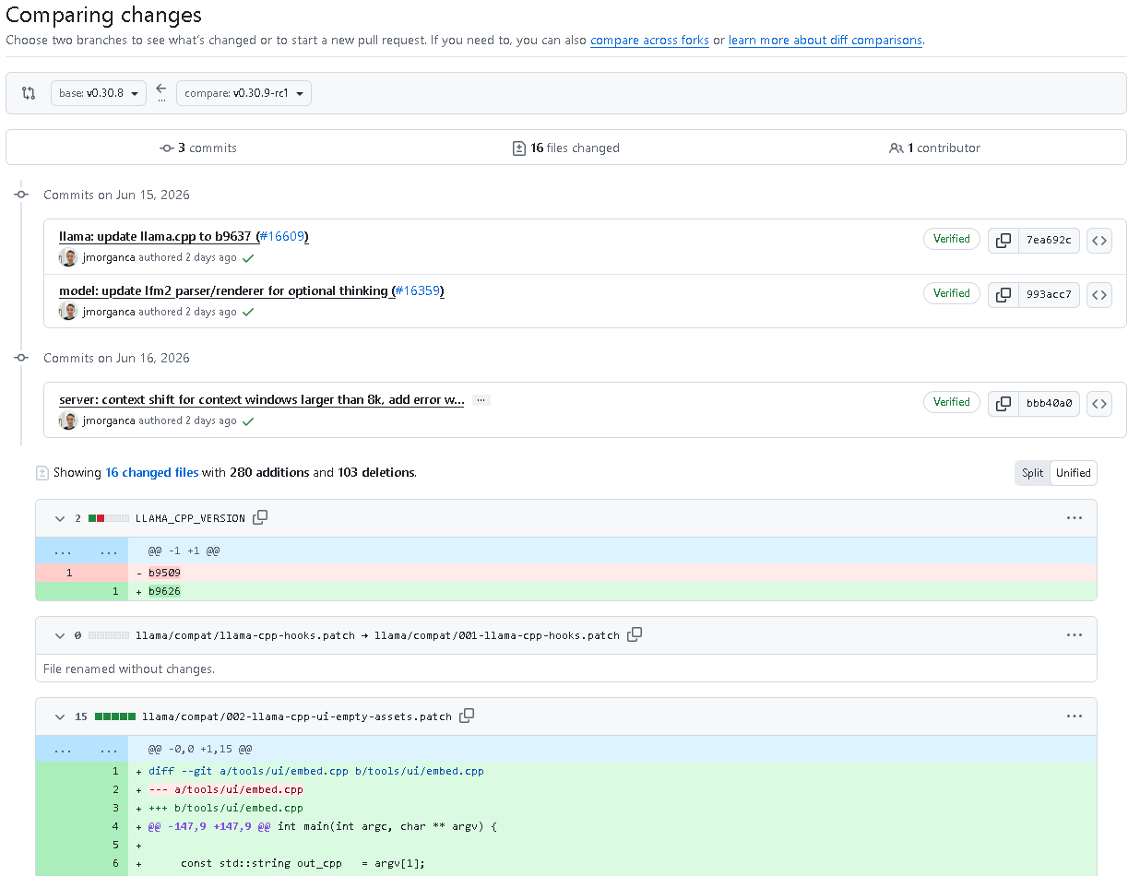Show check status for the lfm2 commit

click(248, 313)
